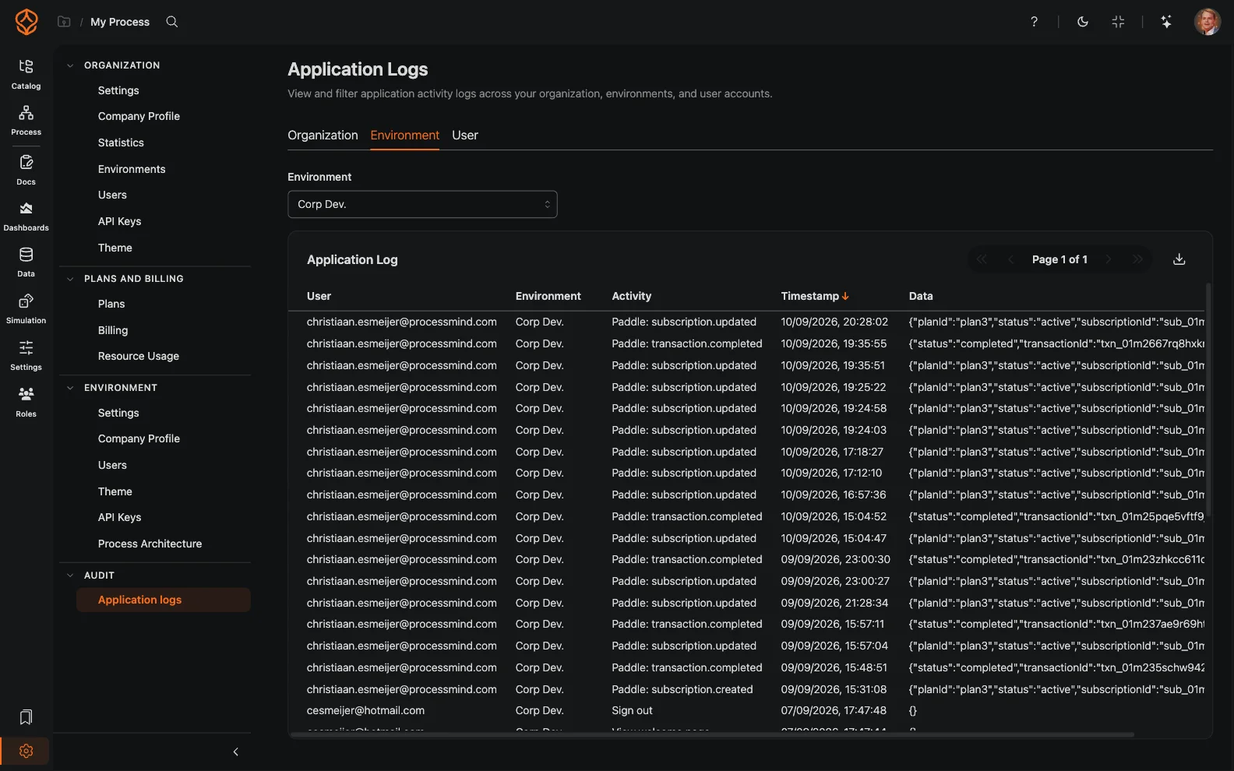Sort by the Timestamp column header

click(815, 296)
